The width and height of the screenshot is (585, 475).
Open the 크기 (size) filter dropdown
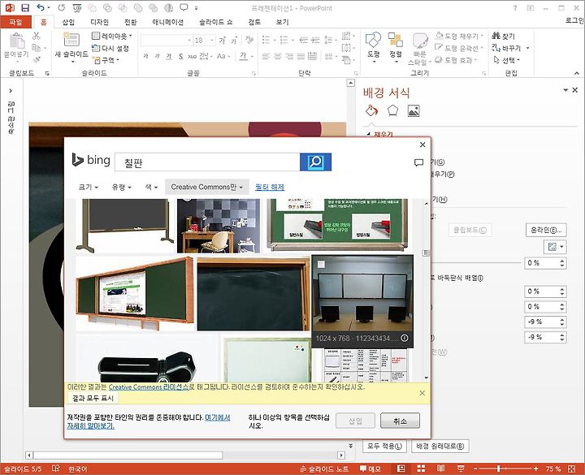click(x=88, y=187)
